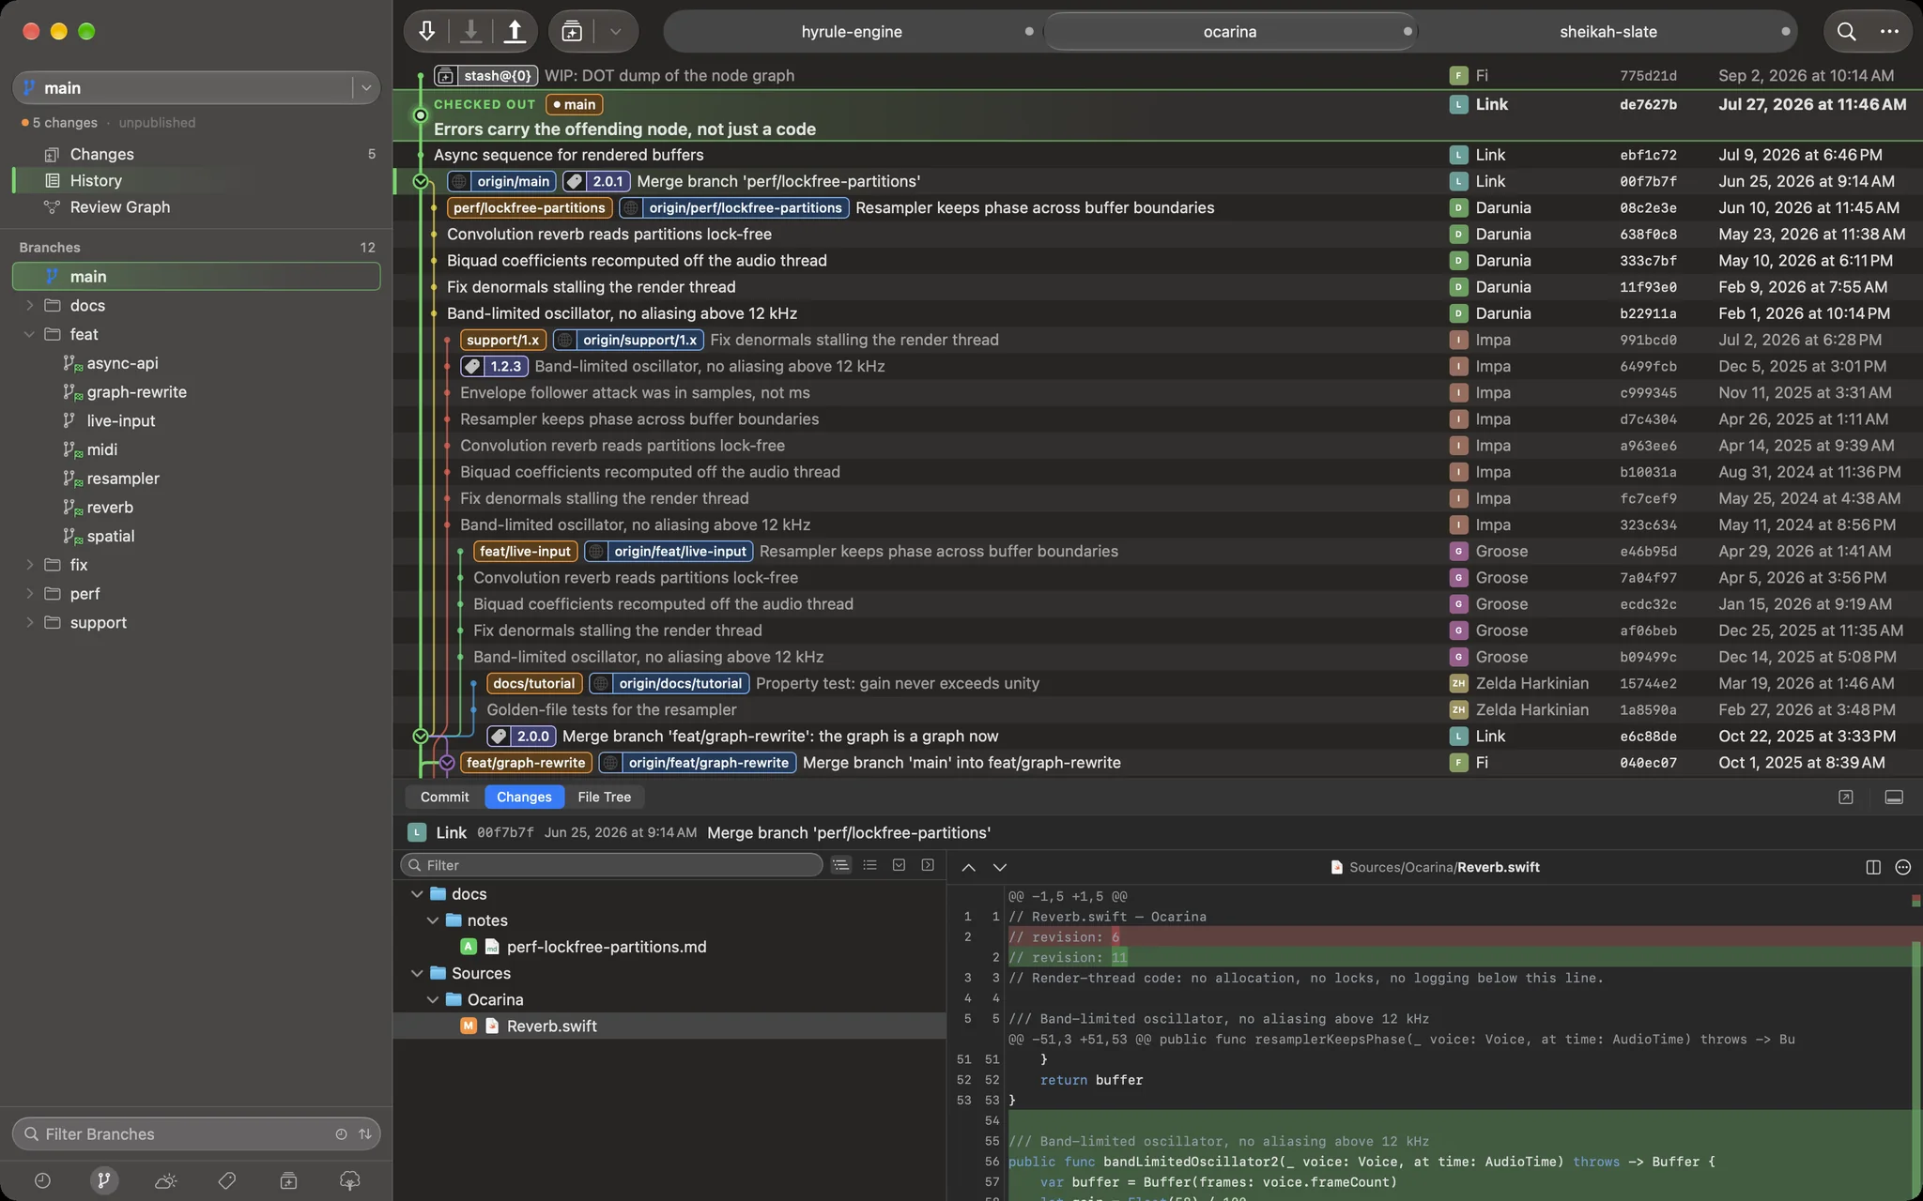This screenshot has height=1201, width=1923.
Task: Open the more options ellipsis in toolbar
Action: 1889,31
